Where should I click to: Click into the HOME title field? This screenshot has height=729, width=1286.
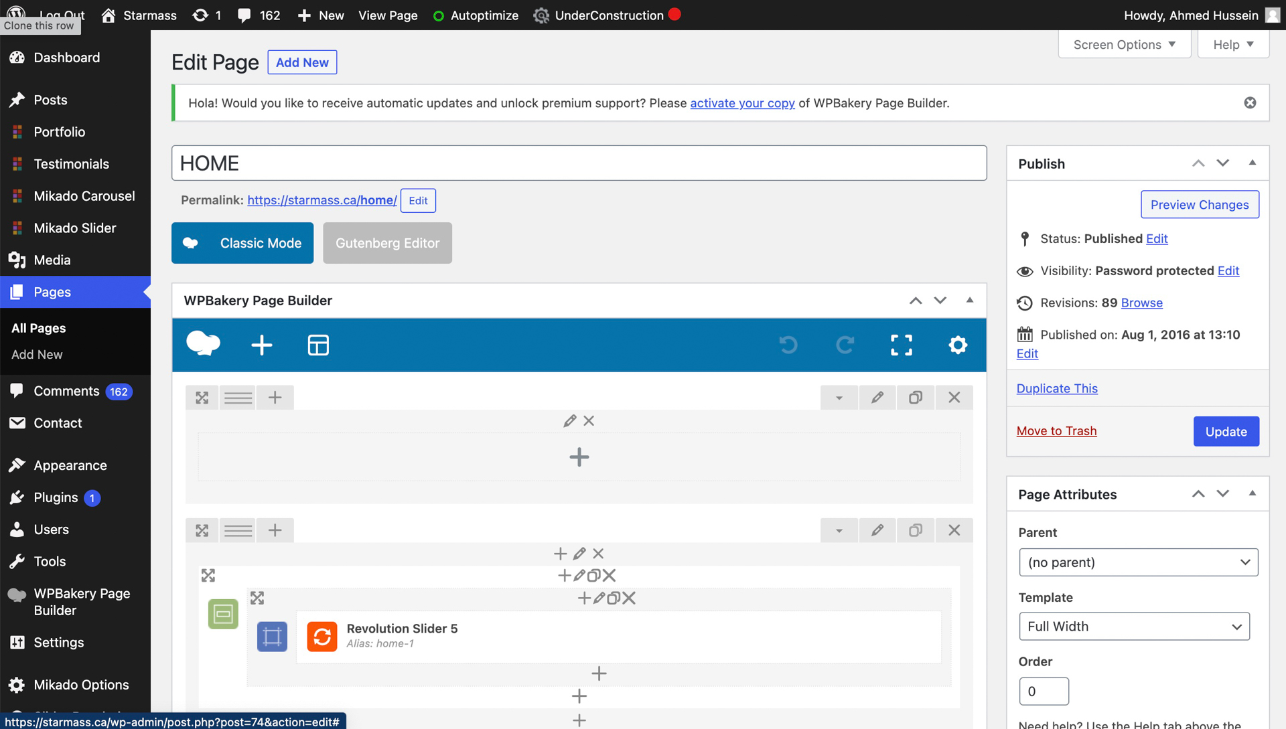[579, 163]
